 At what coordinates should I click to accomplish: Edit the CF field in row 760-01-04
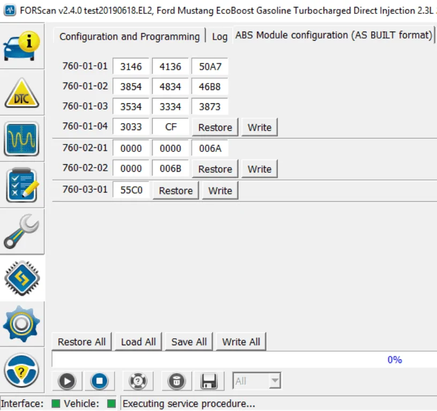coord(170,127)
